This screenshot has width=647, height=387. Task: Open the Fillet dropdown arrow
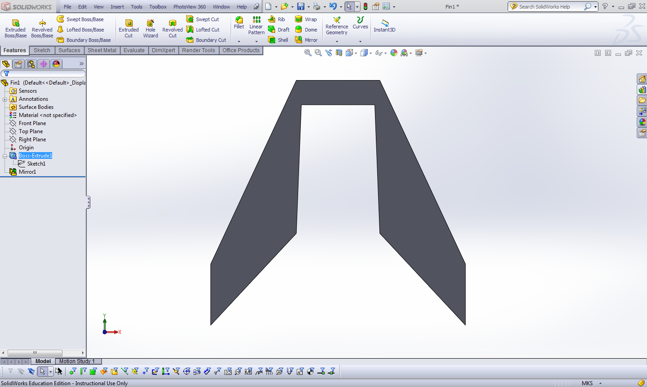click(x=239, y=41)
